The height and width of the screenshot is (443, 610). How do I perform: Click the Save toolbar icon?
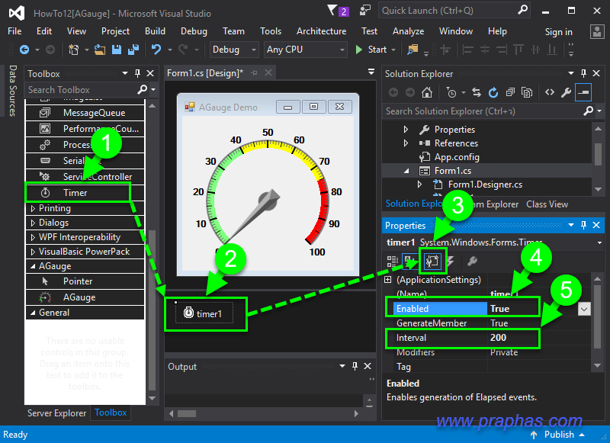tap(117, 50)
